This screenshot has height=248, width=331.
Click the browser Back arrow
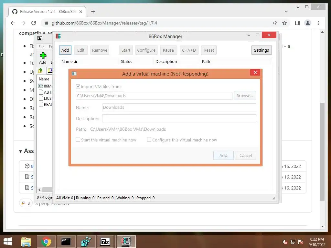coord(13,23)
